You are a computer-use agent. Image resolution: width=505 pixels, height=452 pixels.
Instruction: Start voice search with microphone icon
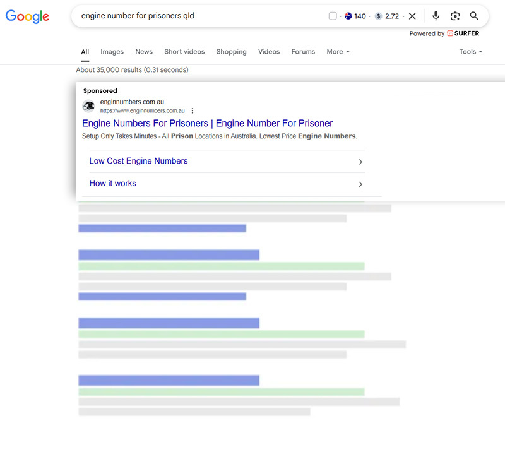[x=436, y=16]
